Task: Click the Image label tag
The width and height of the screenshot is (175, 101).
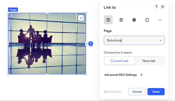Action: [x=13, y=9]
